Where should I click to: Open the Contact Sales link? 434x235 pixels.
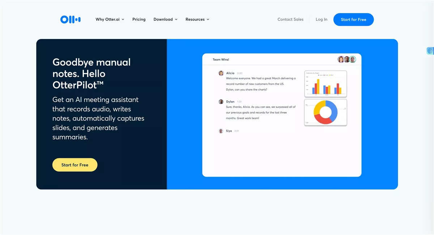[x=290, y=19]
